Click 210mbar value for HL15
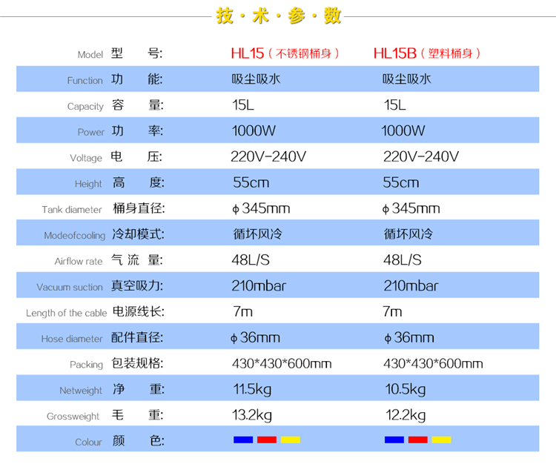The width and height of the screenshot is (556, 470). click(x=259, y=286)
